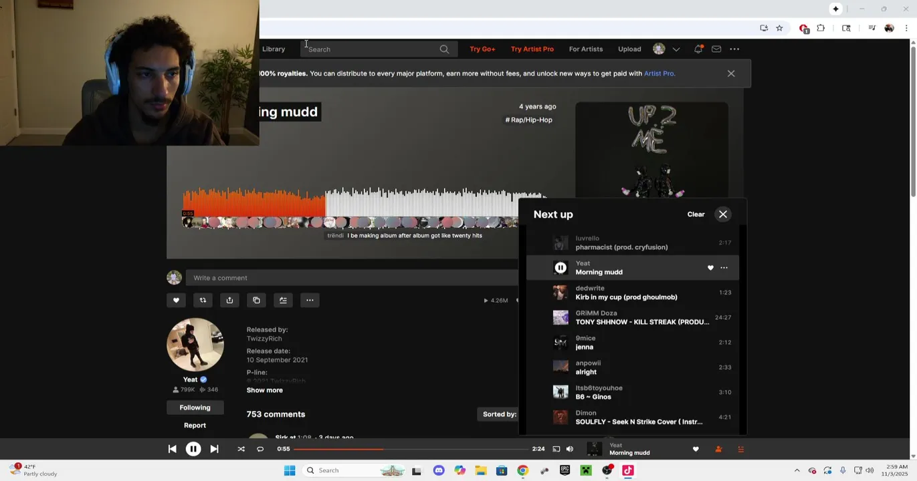This screenshot has height=481, width=917.
Task: Close the Next up panel
Action: coord(723,214)
